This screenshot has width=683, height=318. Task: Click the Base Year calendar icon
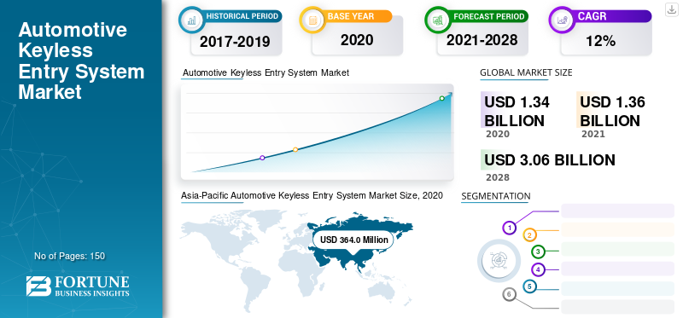(x=312, y=20)
